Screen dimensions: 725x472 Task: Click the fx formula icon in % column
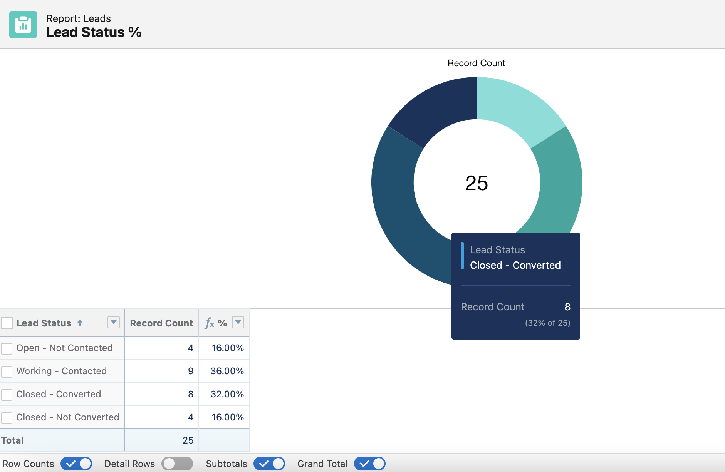click(210, 323)
